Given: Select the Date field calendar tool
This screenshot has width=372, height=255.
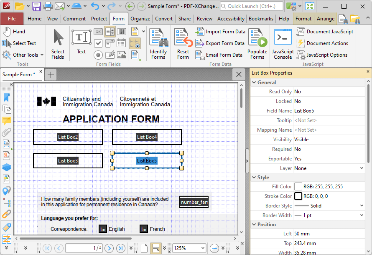Looking at the screenshot, I should pos(121,43).
